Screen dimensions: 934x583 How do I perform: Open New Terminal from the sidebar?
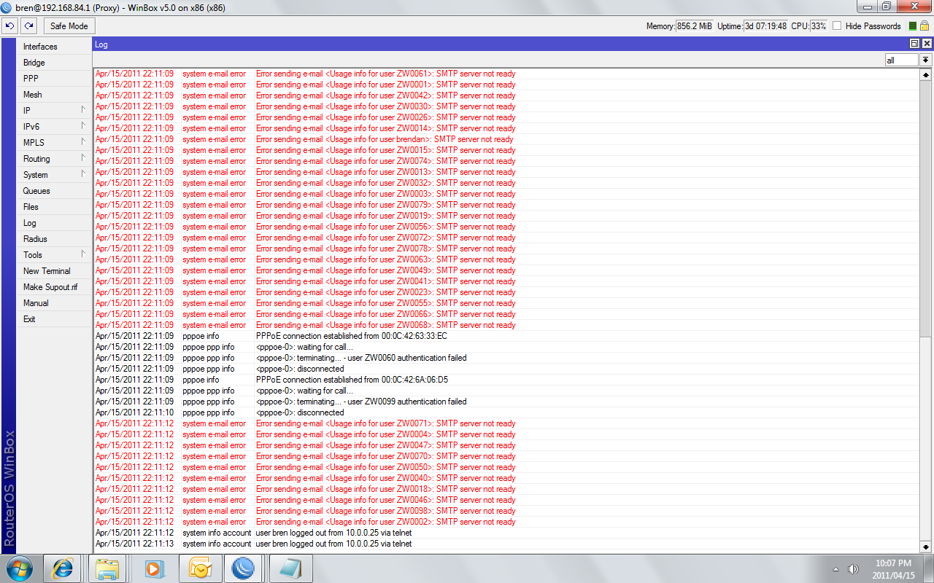pyautogui.click(x=55, y=271)
